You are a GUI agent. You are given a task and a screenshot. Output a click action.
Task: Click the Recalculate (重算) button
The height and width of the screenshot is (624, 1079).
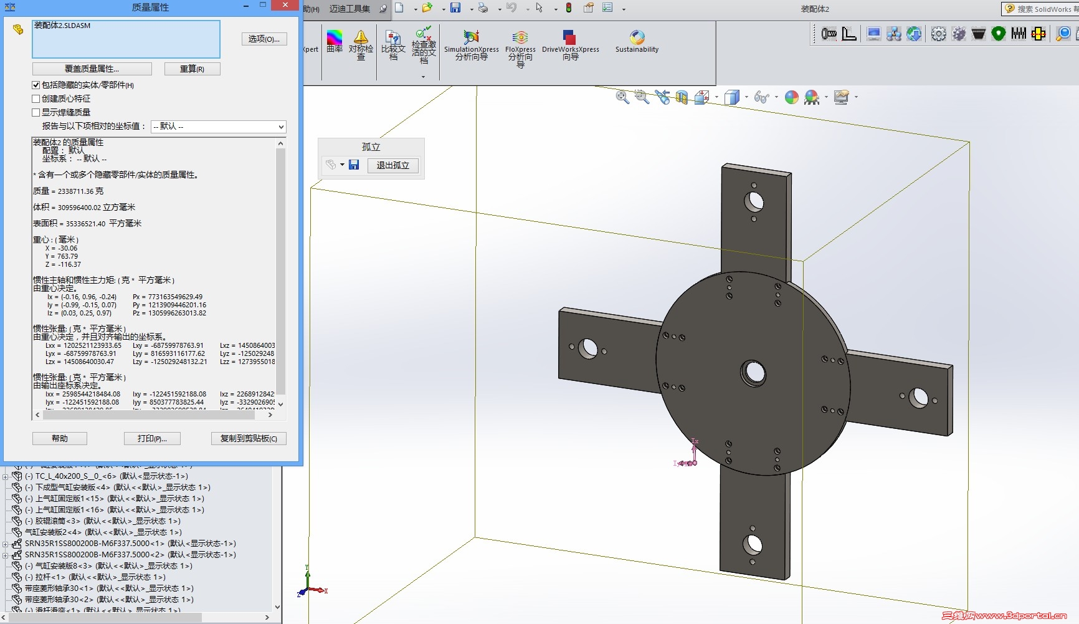192,69
